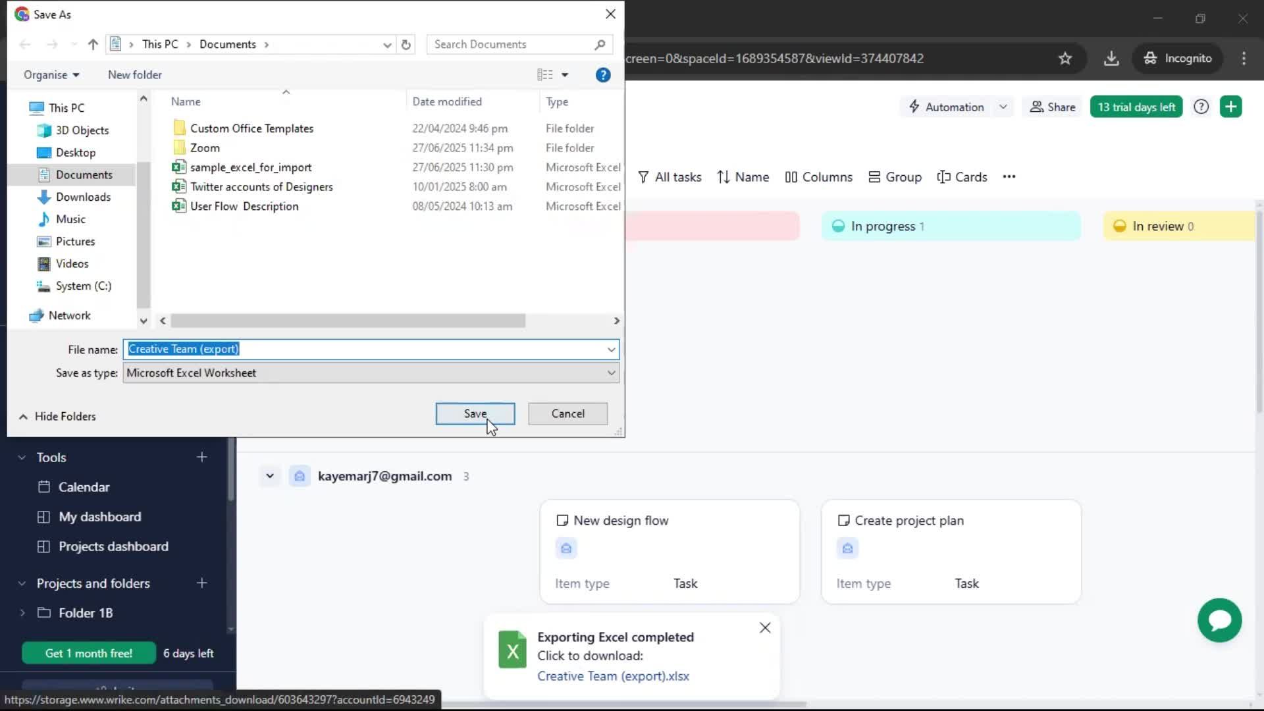The width and height of the screenshot is (1264, 711).
Task: Open Calendar in Wrike sidebar
Action: click(x=84, y=487)
